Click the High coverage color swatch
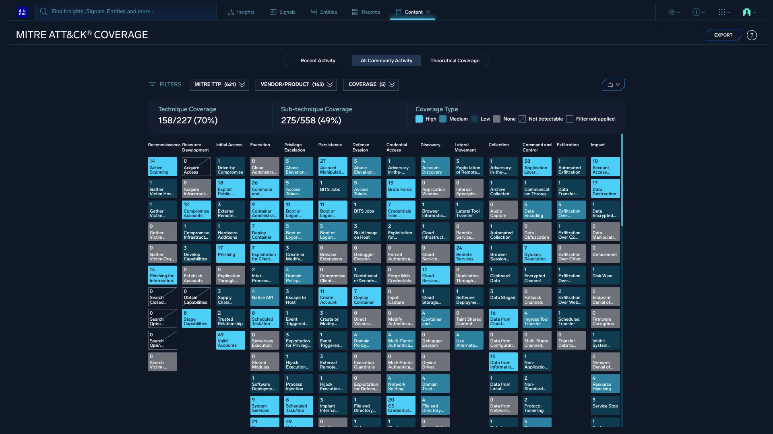This screenshot has height=434, width=773. coord(419,119)
